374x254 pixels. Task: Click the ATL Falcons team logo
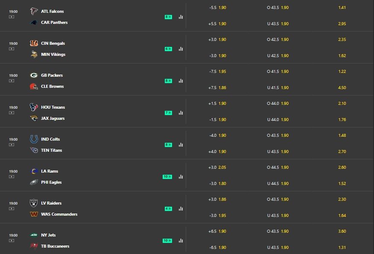pos(34,11)
